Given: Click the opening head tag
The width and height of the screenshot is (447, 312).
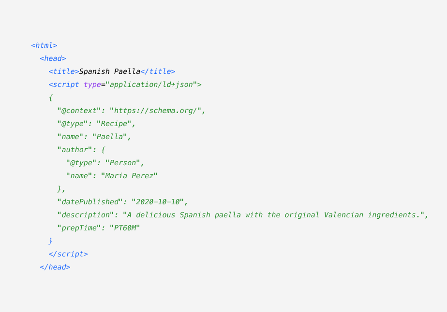Looking at the screenshot, I should [53, 59].
